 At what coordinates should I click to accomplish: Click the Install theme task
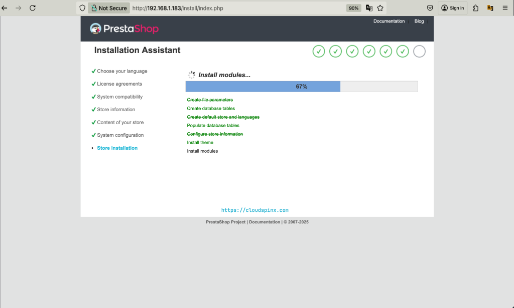coord(200,143)
